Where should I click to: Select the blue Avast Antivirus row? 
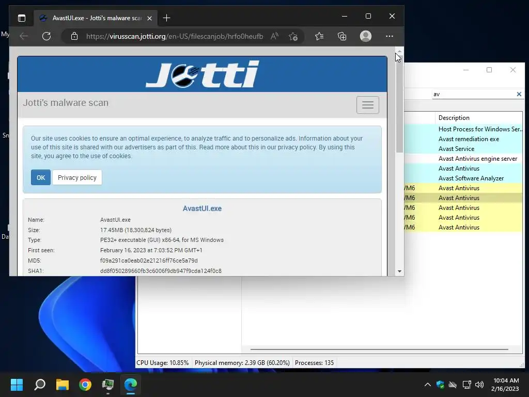tap(463, 168)
